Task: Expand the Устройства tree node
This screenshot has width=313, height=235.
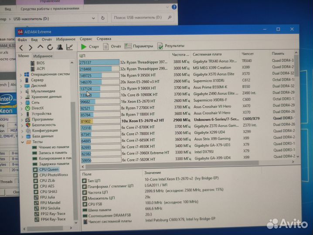Action: [22, 114]
